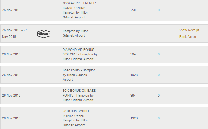
Task: Click the 1928 points in double points row
Action: click(134, 118)
